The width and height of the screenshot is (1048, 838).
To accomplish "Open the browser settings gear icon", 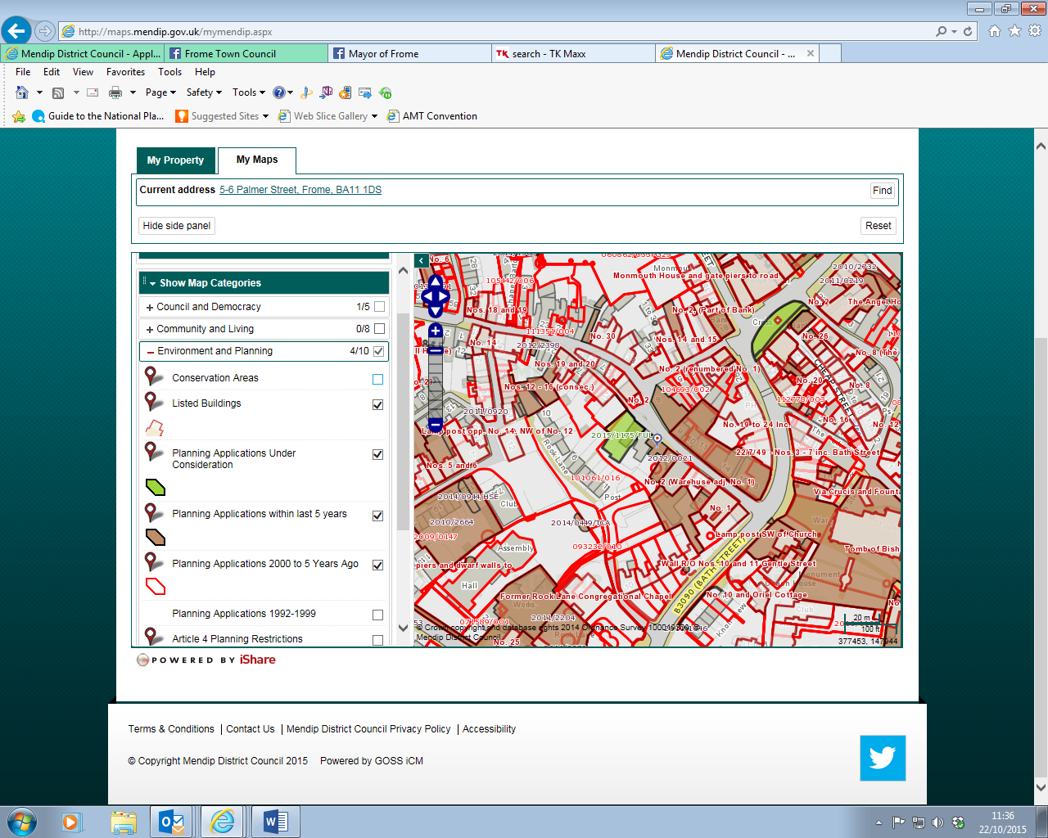I will point(1035,31).
